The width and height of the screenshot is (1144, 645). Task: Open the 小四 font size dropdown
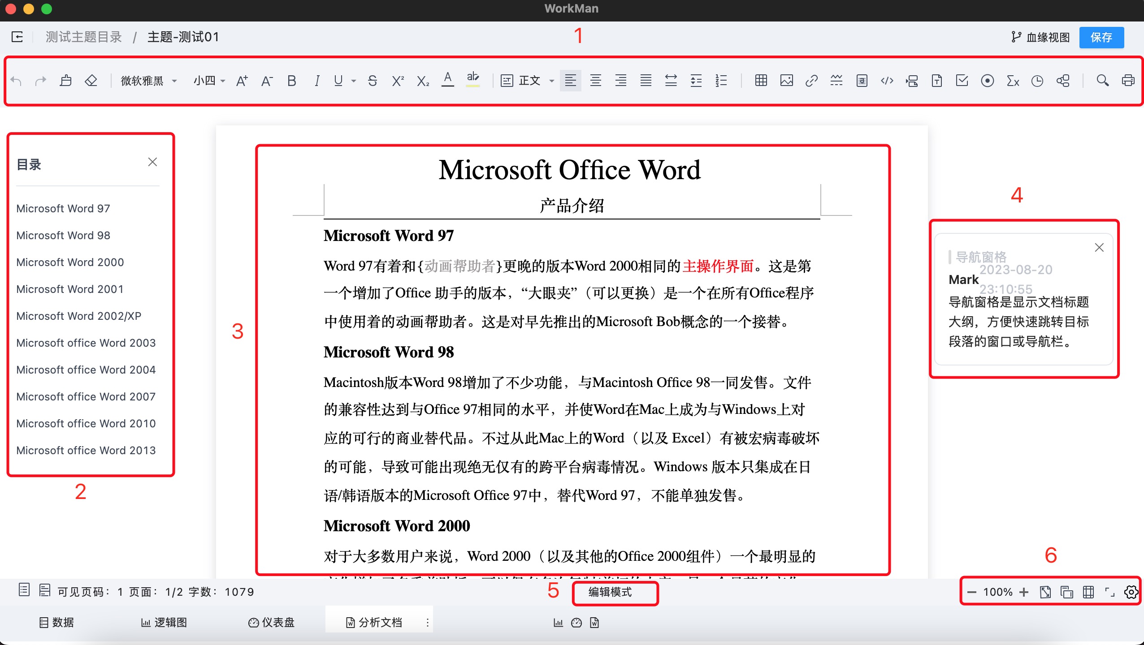(209, 81)
